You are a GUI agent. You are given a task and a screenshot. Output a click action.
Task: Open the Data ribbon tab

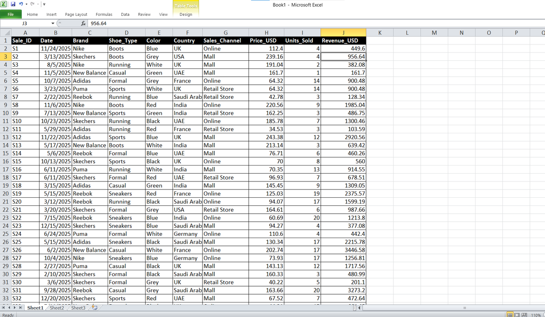click(x=125, y=15)
